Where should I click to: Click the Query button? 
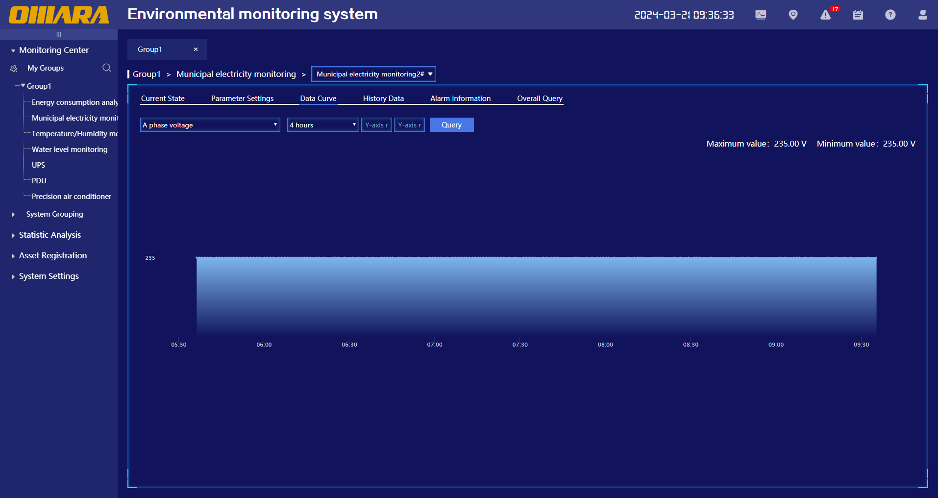[x=451, y=125]
